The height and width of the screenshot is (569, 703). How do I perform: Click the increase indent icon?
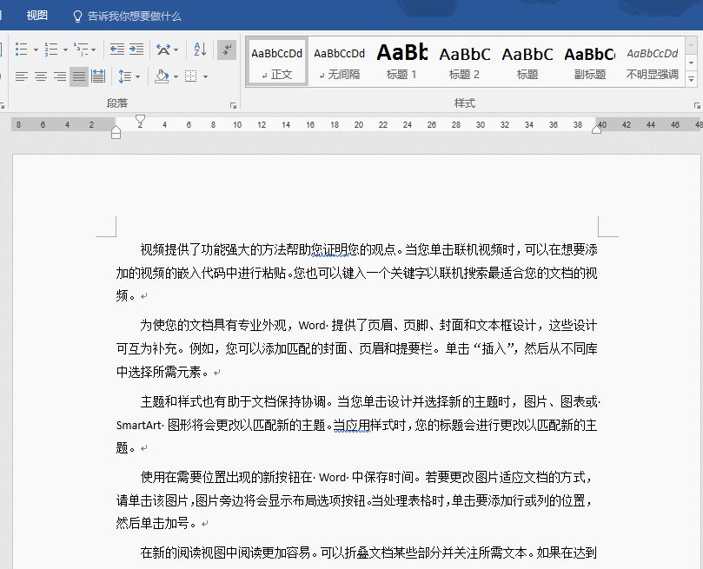coord(136,50)
